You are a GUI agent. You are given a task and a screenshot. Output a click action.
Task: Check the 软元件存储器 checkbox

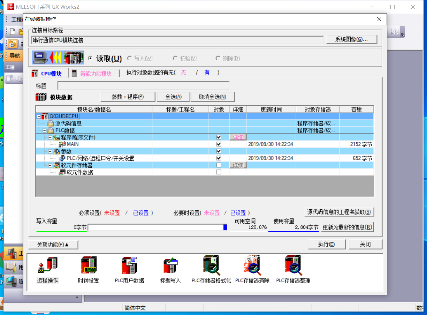tap(219, 165)
